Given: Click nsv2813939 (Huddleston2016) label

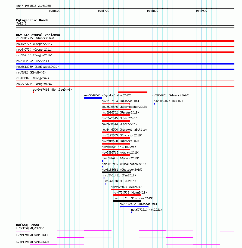Looking at the screenshot, I should [x=124, y=164].
